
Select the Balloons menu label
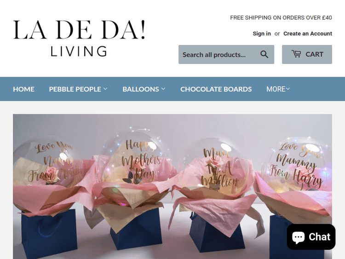pos(141,89)
